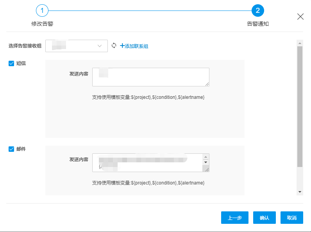This screenshot has width=311, height=232.
Task: Open the 选择告警接收组 dropdown
Action: pos(77,46)
